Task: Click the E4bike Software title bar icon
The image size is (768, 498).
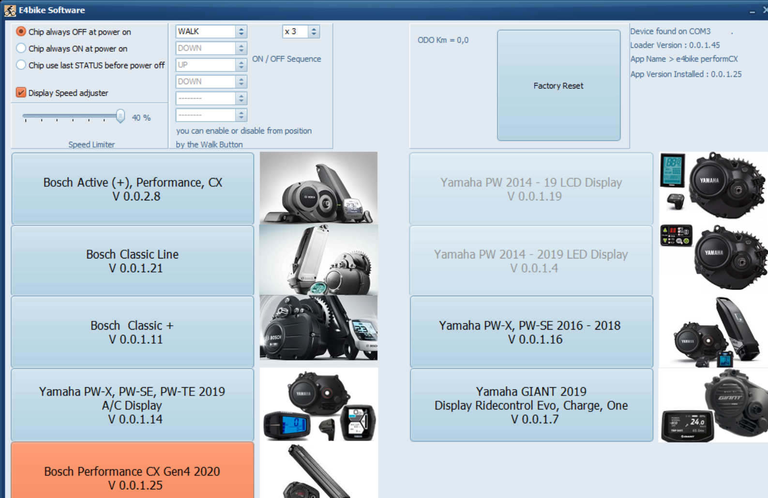Action: point(10,10)
